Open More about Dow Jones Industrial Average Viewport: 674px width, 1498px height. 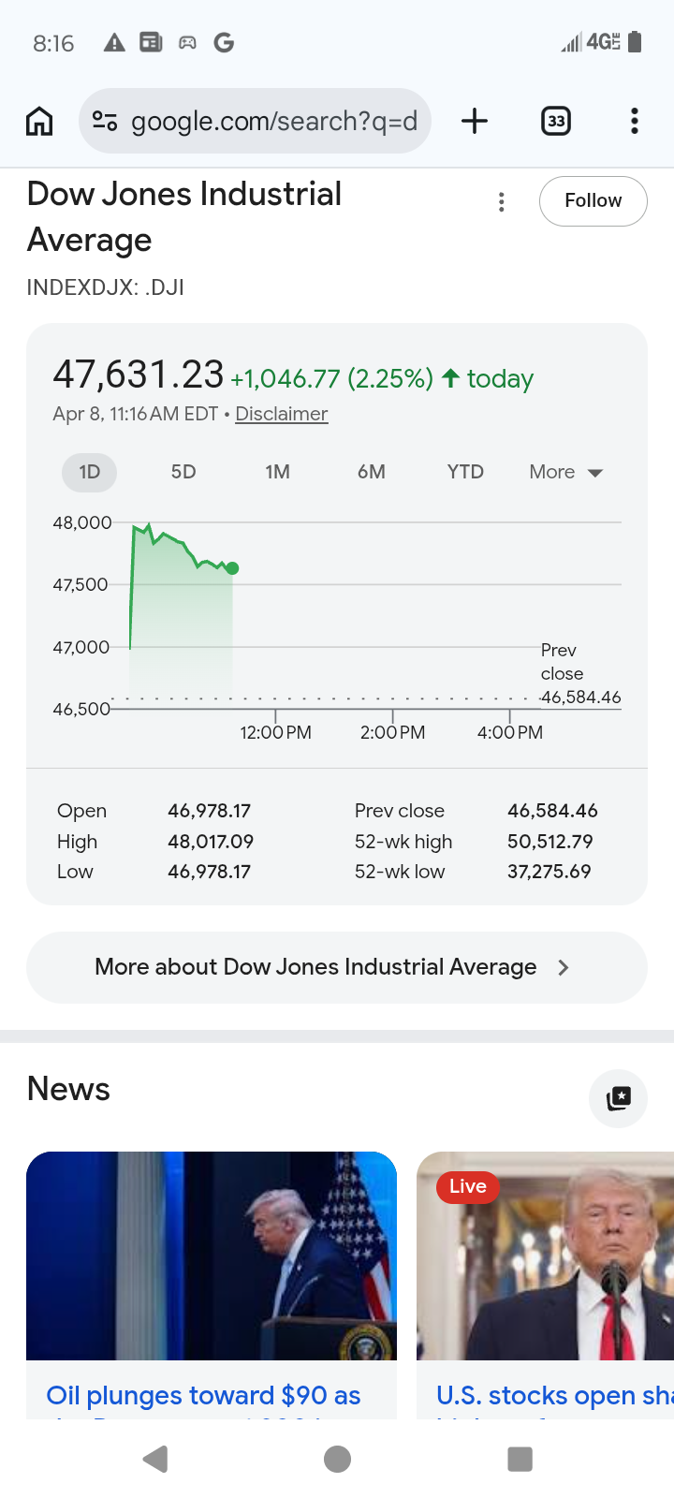point(337,967)
